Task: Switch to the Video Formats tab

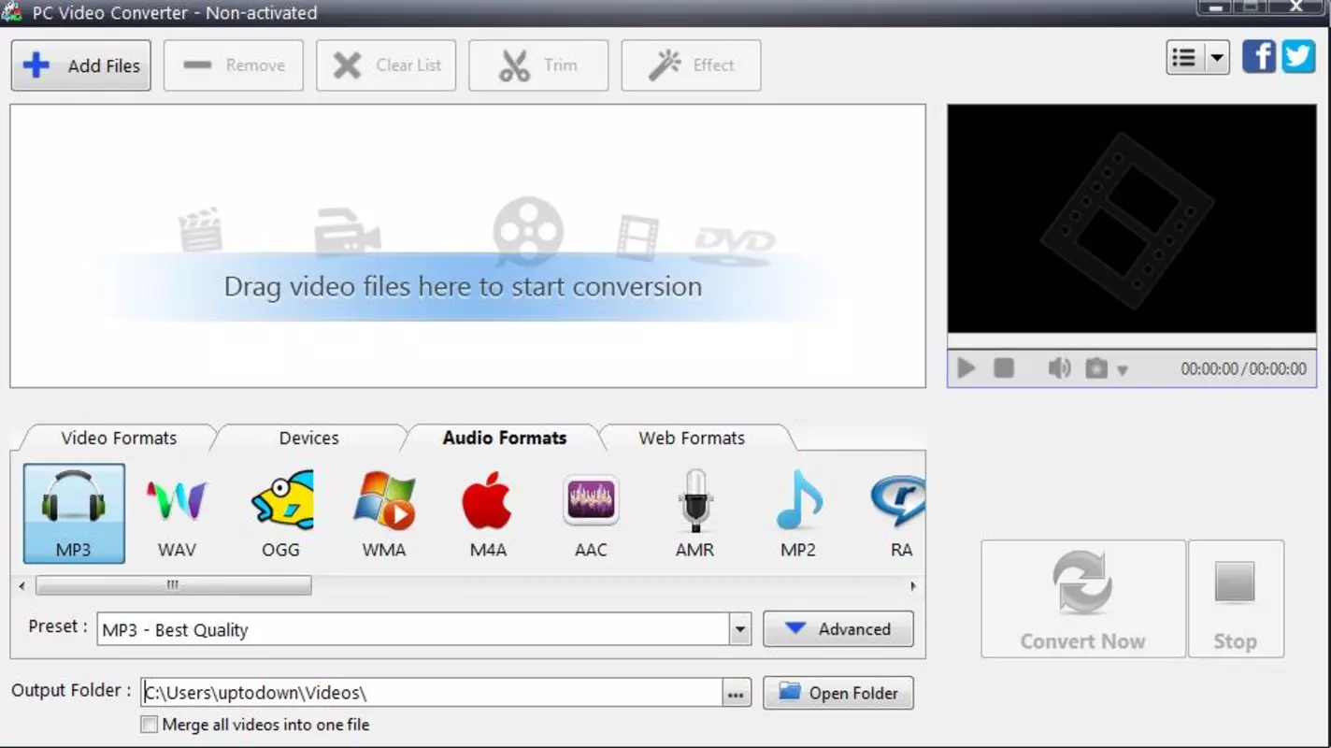Action: (119, 438)
